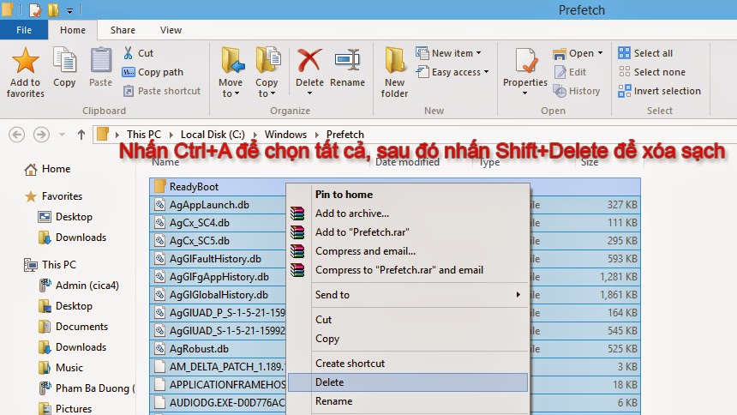The image size is (737, 415).
Task: Open Music in navigation pane
Action: coord(61,368)
